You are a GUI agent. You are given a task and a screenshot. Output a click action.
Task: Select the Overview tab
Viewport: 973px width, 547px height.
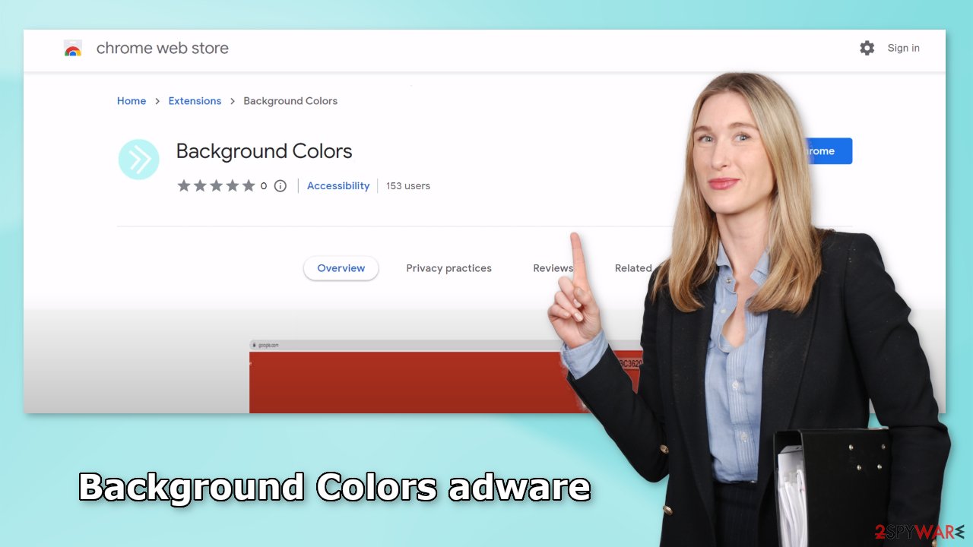[341, 268]
